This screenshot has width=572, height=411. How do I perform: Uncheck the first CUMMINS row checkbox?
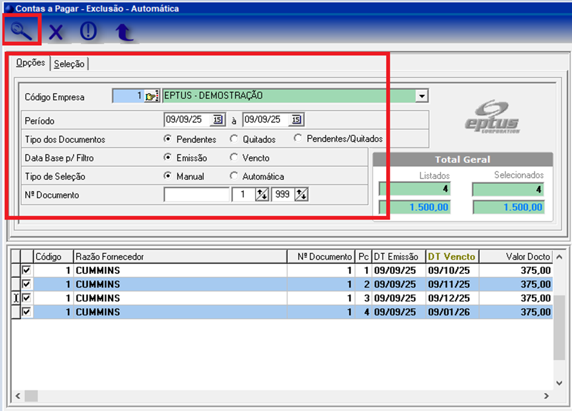[26, 270]
